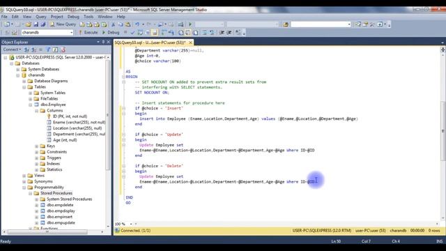Toggle Include Actual Execution Plan

click(164, 33)
